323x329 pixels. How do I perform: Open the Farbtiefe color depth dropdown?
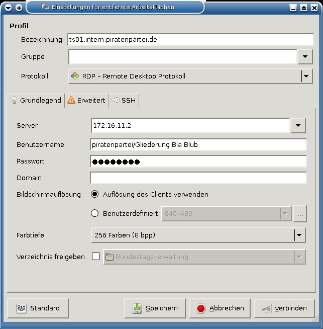(298, 235)
